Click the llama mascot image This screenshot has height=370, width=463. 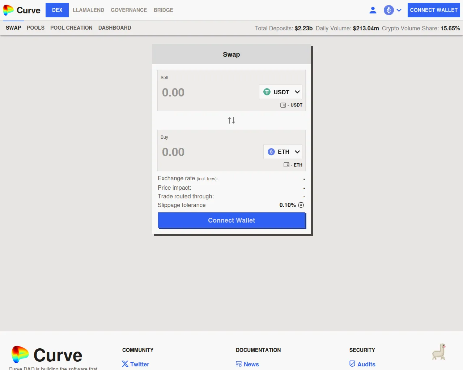[x=439, y=352]
